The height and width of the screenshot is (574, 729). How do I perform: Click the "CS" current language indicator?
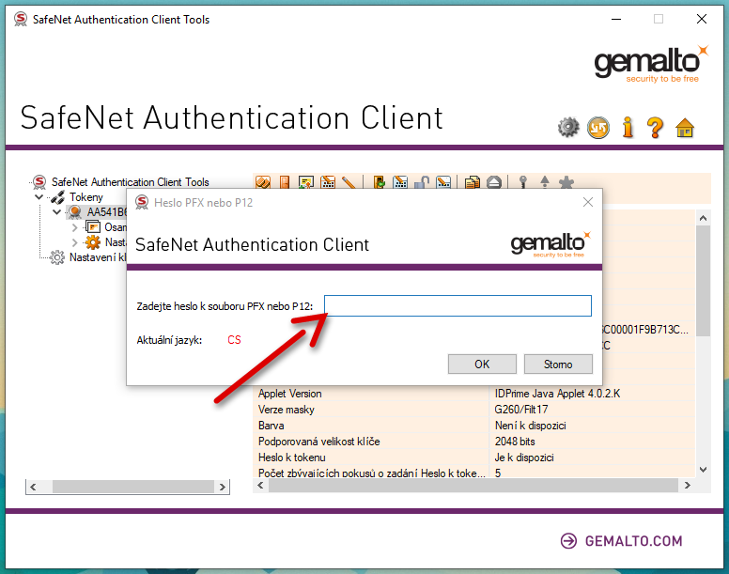point(234,340)
